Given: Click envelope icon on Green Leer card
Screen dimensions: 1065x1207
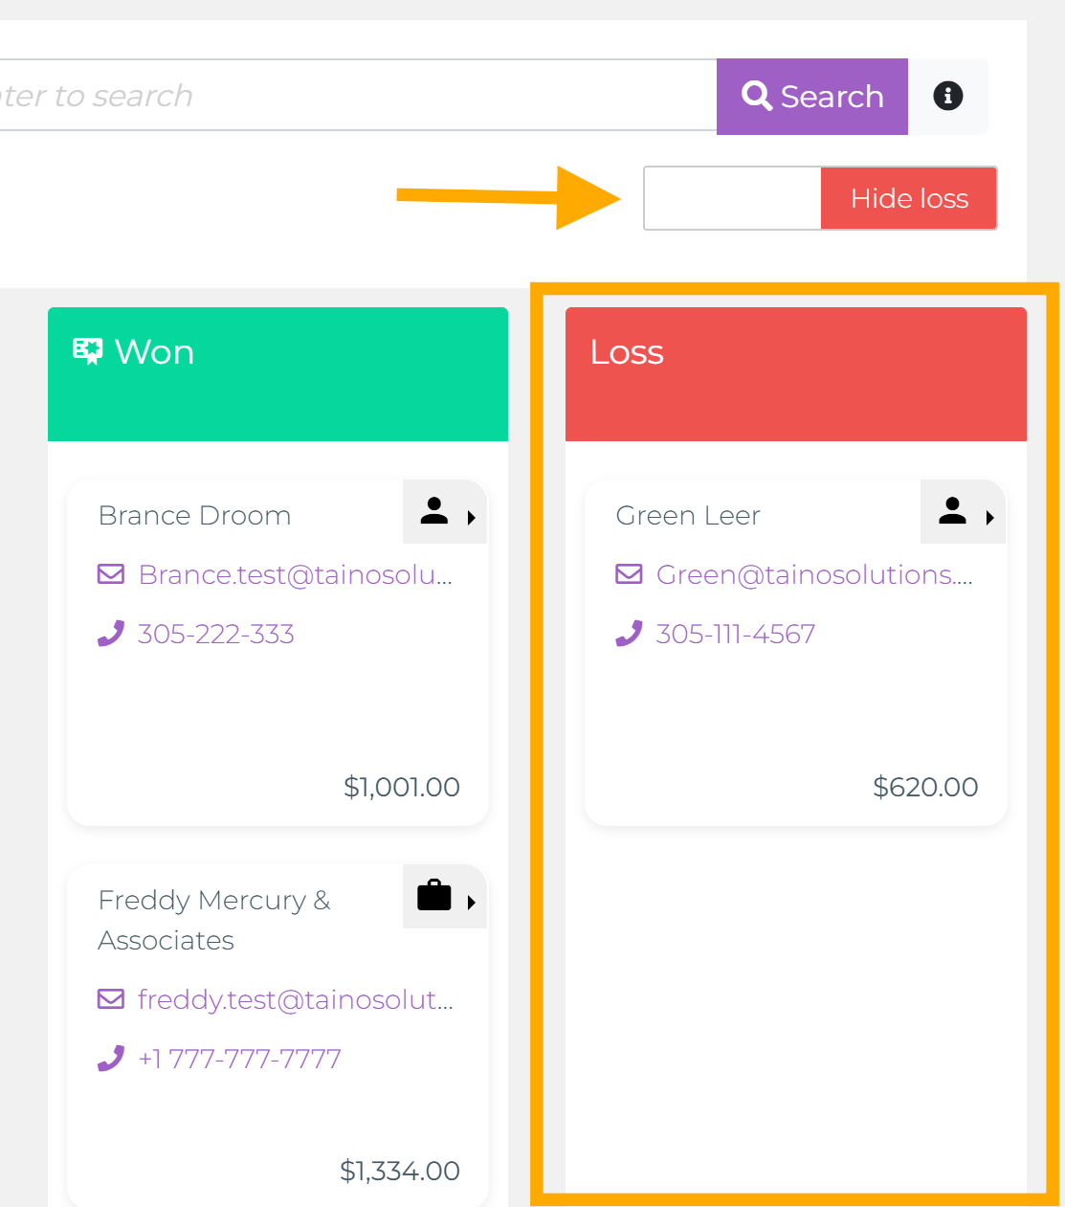Looking at the screenshot, I should click(x=629, y=574).
